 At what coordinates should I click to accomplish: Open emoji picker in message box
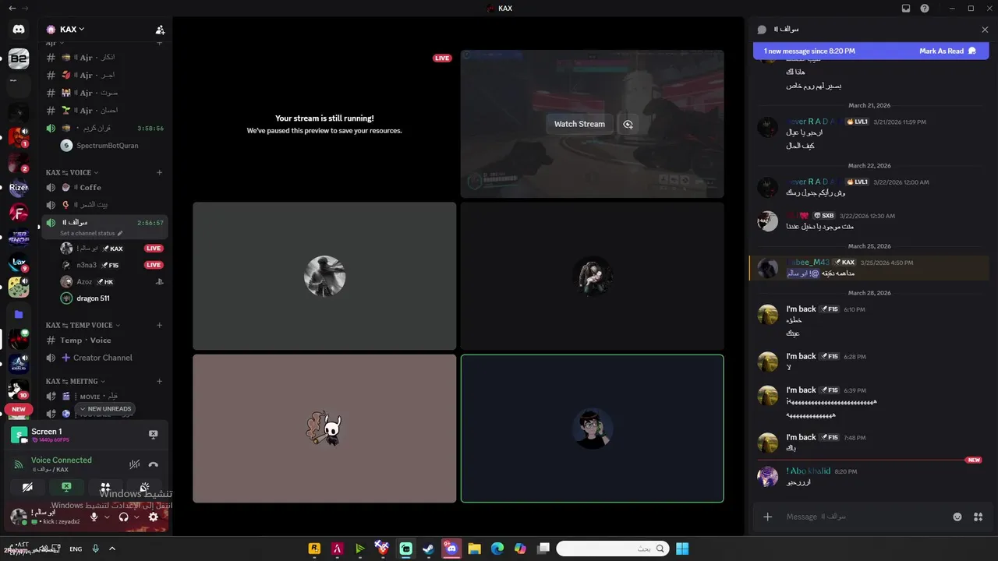coord(957,517)
